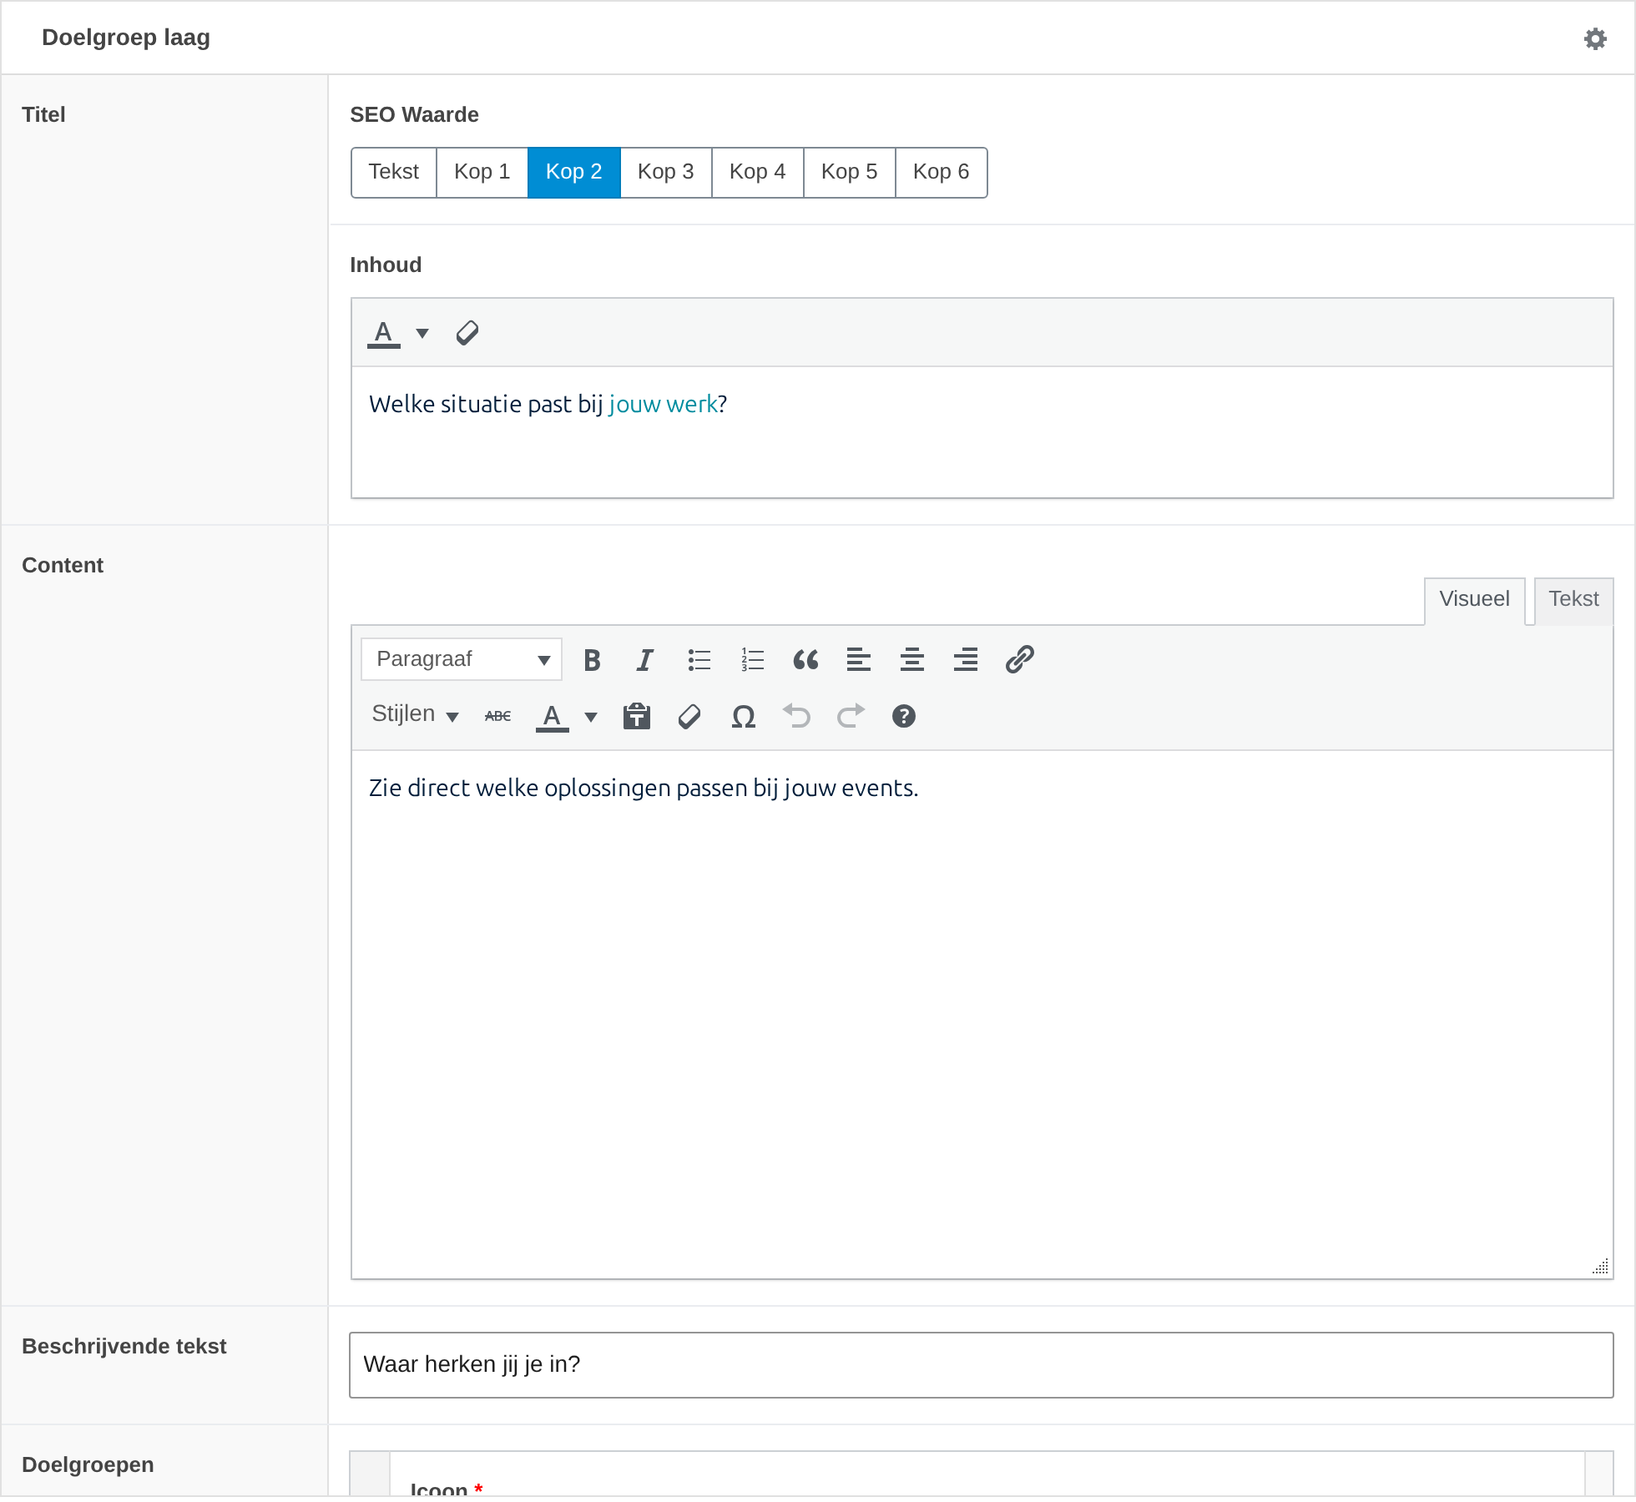
Task: Click into the Content editor body
Action: click(982, 1014)
